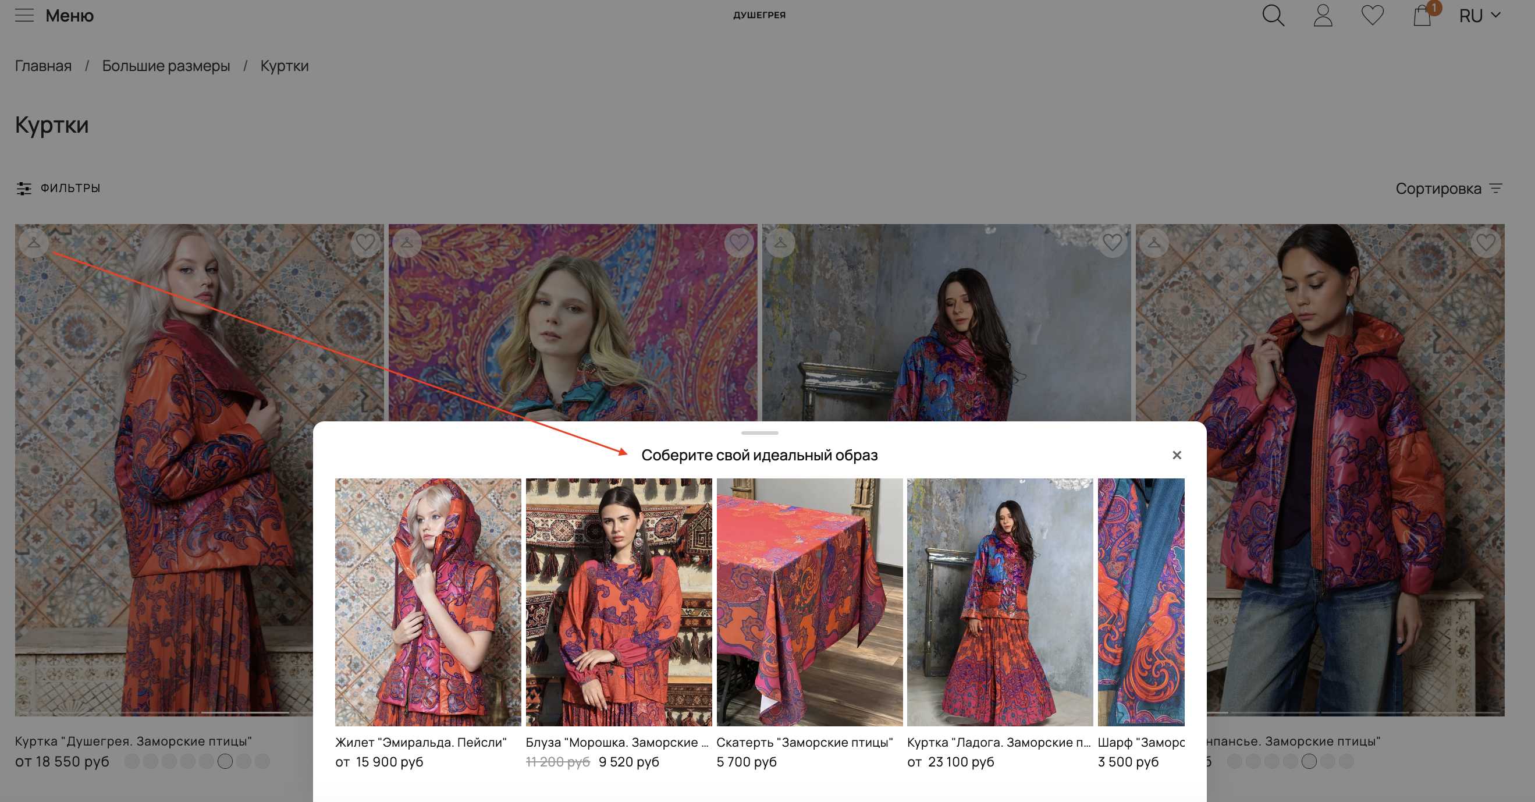Image resolution: width=1535 pixels, height=802 pixels.
Task: Click the search magnifier icon
Action: point(1273,16)
